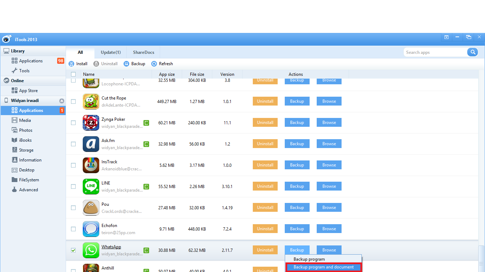485x272 pixels.
Task: Open iBooks in device sidebar
Action: [x=33, y=140]
